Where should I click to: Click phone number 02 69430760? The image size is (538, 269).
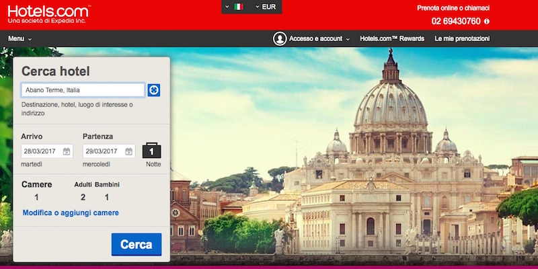(x=456, y=22)
